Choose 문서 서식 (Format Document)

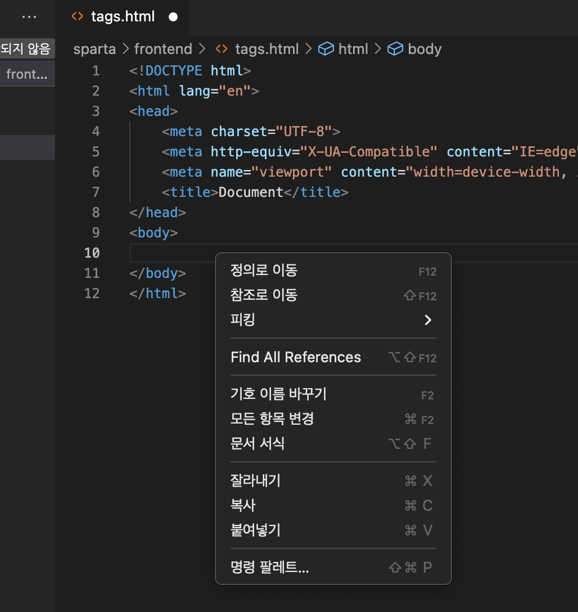pos(333,443)
